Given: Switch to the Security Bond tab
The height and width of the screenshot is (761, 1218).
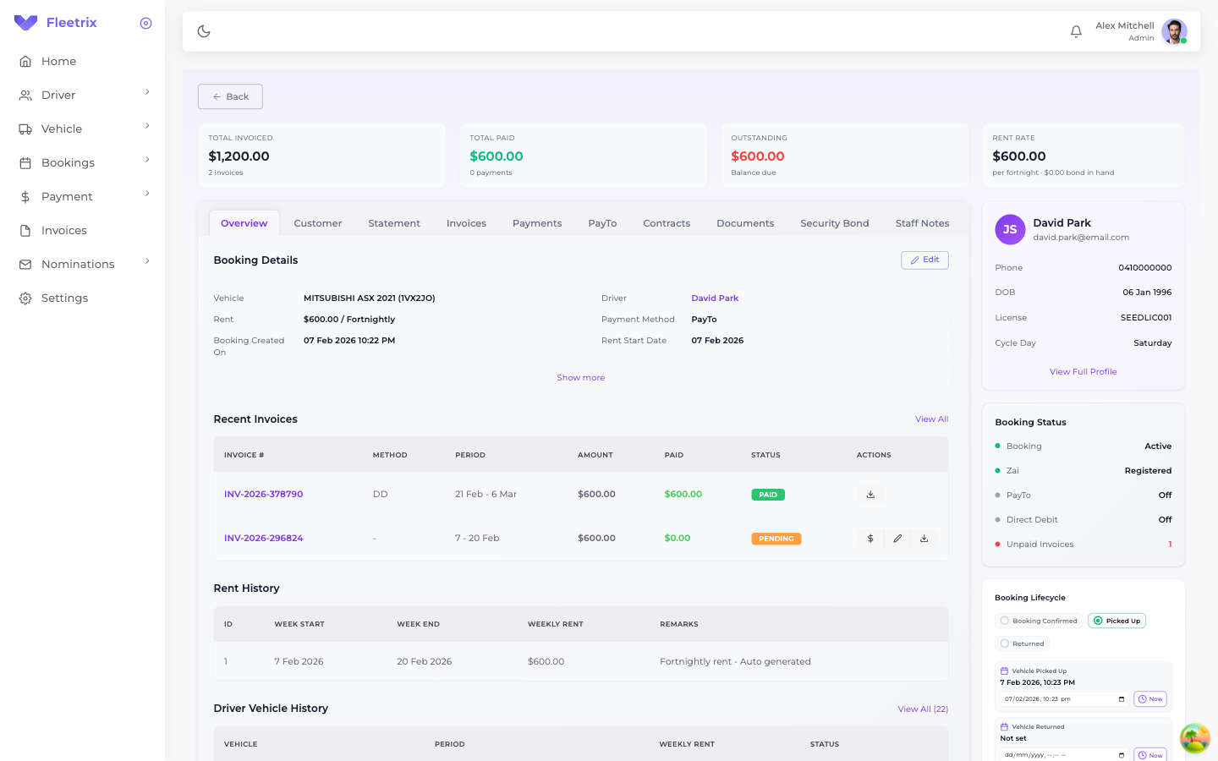Looking at the screenshot, I should (x=835, y=222).
